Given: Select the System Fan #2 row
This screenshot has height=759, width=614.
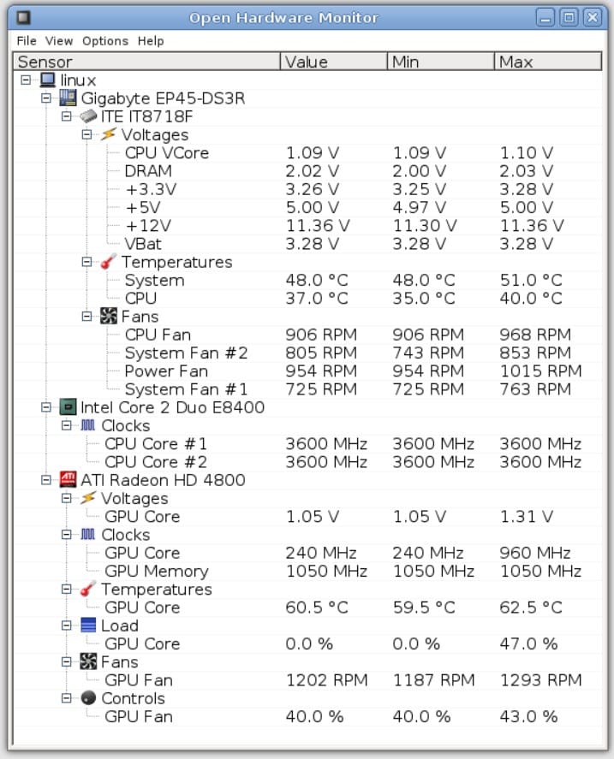Looking at the screenshot, I should point(307,353).
